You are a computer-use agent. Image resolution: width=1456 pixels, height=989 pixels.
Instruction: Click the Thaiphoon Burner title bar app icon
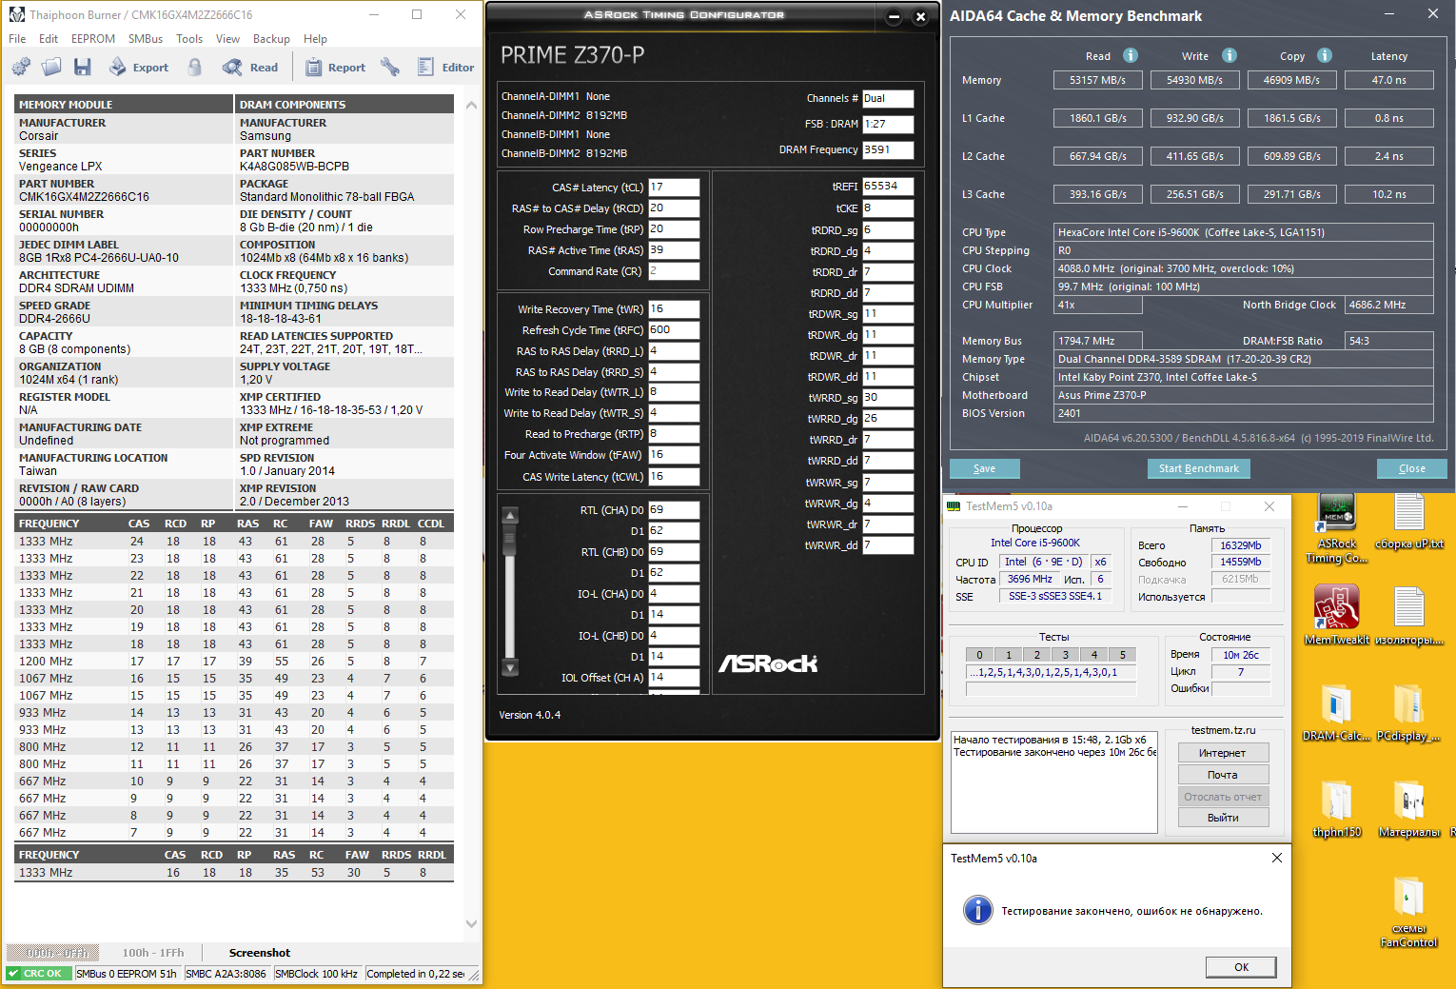(x=16, y=14)
